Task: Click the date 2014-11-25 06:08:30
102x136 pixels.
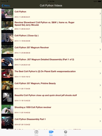Action: click(x=22, y=53)
